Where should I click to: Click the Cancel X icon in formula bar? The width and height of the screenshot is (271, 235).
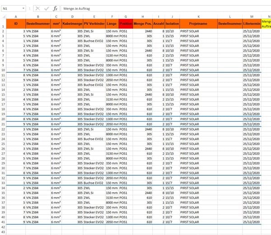[x=37, y=8]
